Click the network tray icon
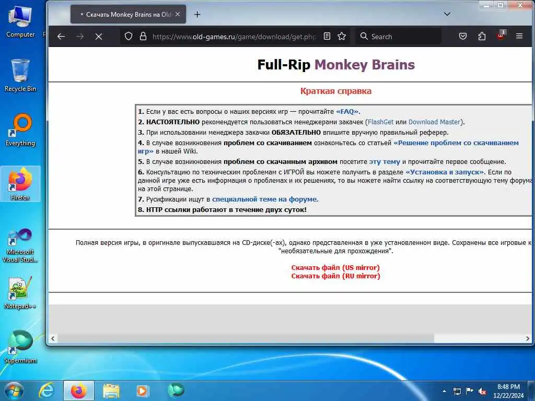The width and height of the screenshot is (535, 401). (x=457, y=391)
